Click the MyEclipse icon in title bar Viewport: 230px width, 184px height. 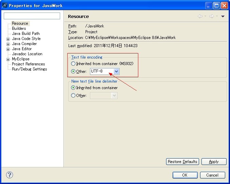pos(4,5)
